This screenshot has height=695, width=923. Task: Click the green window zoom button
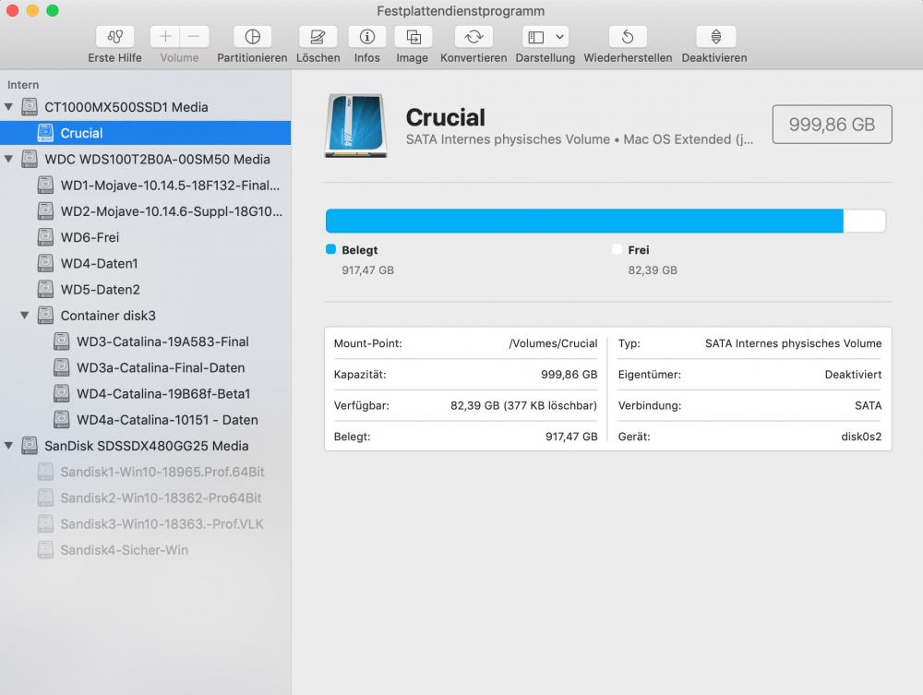click(x=53, y=10)
